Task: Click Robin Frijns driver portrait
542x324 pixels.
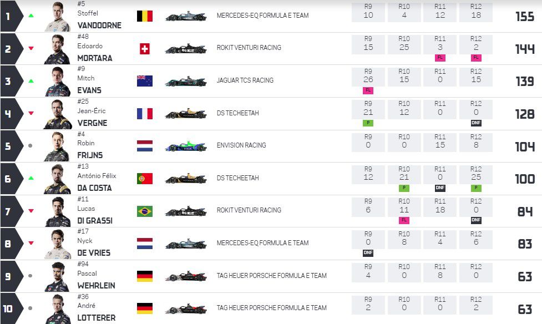Action: pos(57,146)
